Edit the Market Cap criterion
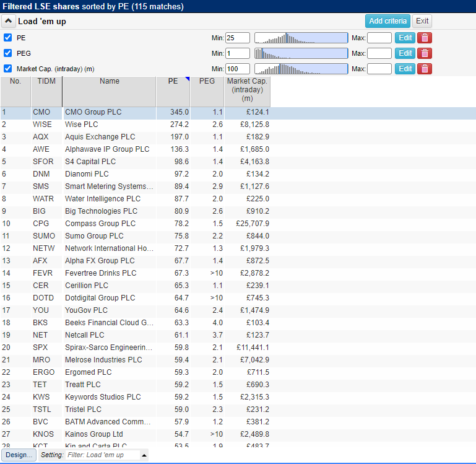Screen dimensions: 476x464 click(405, 69)
